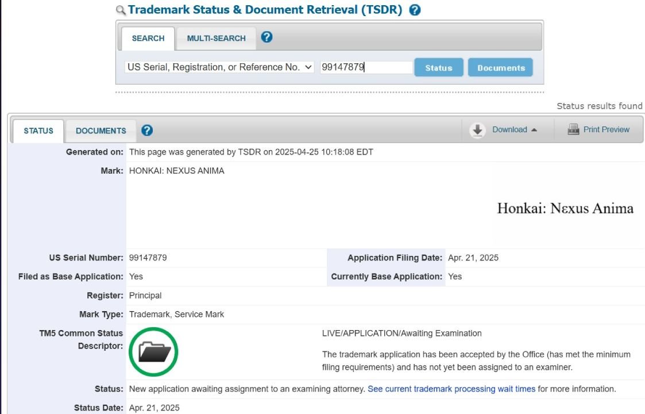Click the blue Status search button
Screen dimensions: 645x414
(x=438, y=67)
